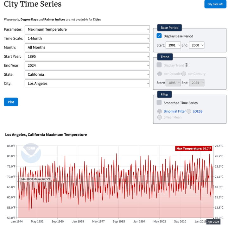Click the 1944-2000 Mean line label
The width and height of the screenshot is (228, 226).
(x=35, y=179)
